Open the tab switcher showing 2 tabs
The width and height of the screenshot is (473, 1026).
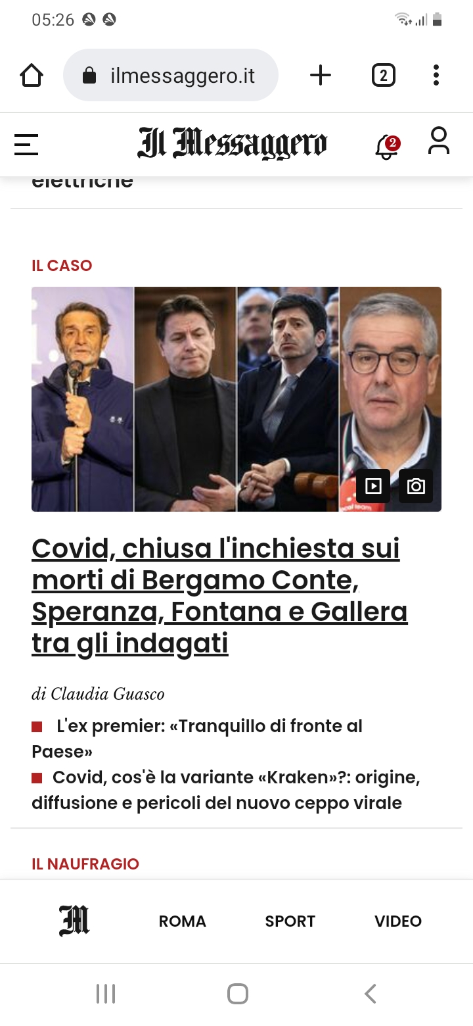[x=384, y=76]
